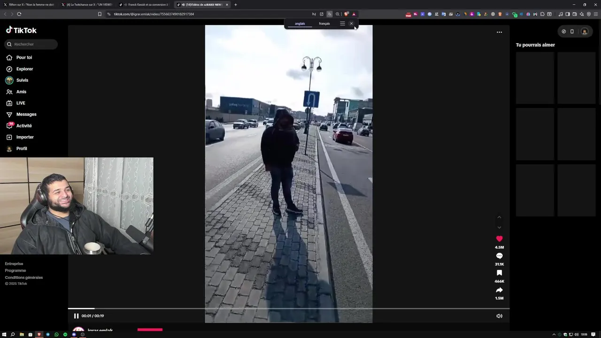Open WhatsApp from the taskbar
Screen dimensions: 601x338
click(56, 335)
